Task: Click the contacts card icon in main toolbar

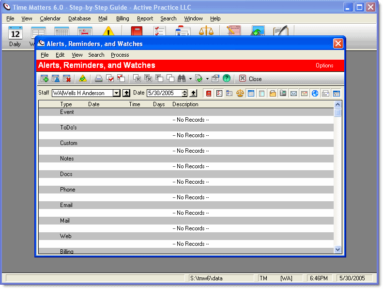Action: coord(183,31)
